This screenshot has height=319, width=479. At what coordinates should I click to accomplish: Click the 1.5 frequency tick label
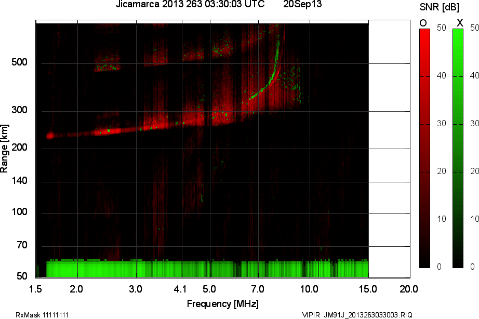(x=35, y=289)
